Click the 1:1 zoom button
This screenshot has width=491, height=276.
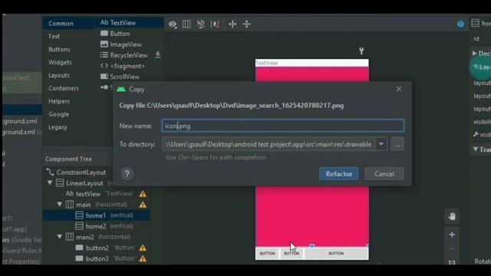click(452, 262)
